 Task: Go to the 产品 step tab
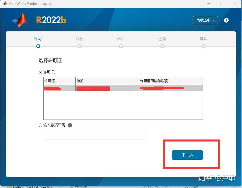[x=121, y=39]
